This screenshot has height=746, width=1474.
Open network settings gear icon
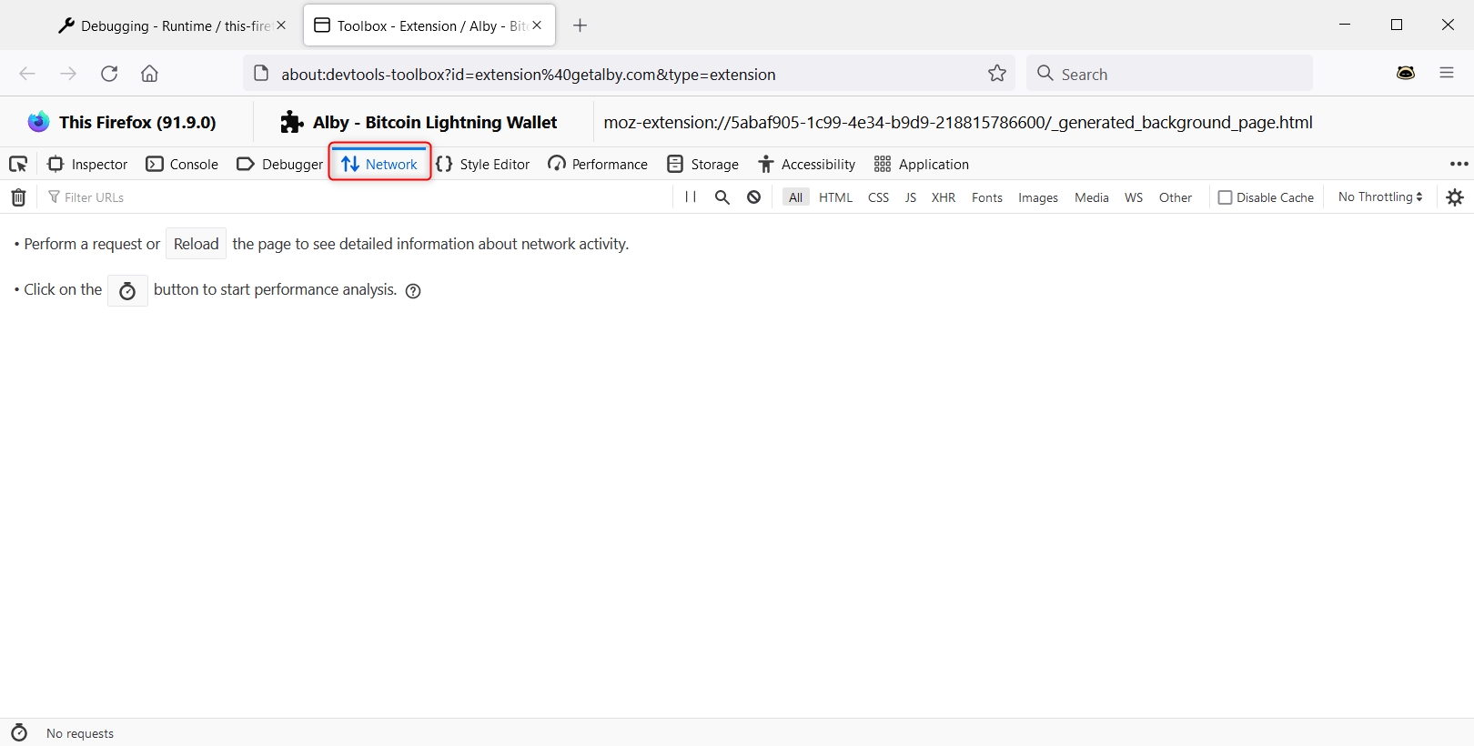1455,197
